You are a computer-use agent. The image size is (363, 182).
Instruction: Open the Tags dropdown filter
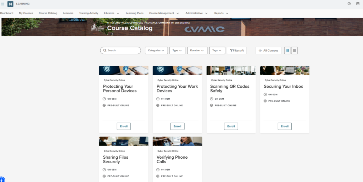(x=217, y=50)
